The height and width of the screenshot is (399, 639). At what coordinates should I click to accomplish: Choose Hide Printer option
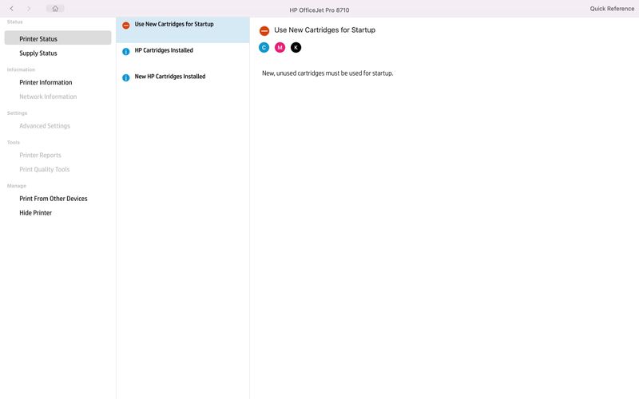(35, 213)
